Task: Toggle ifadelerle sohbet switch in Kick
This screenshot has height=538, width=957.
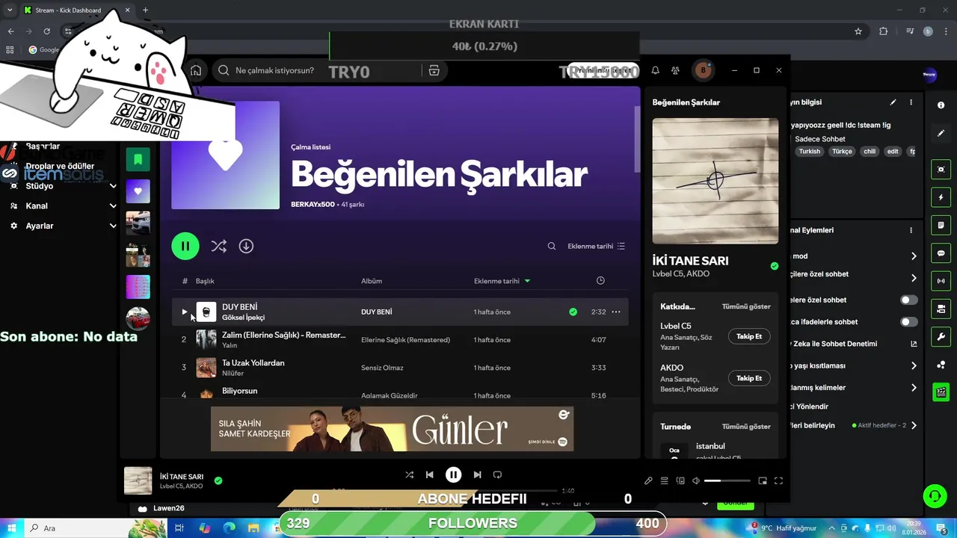Action: click(908, 322)
